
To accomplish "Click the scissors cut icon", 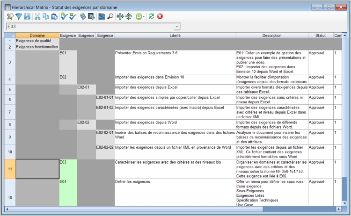I will tap(37, 16).
